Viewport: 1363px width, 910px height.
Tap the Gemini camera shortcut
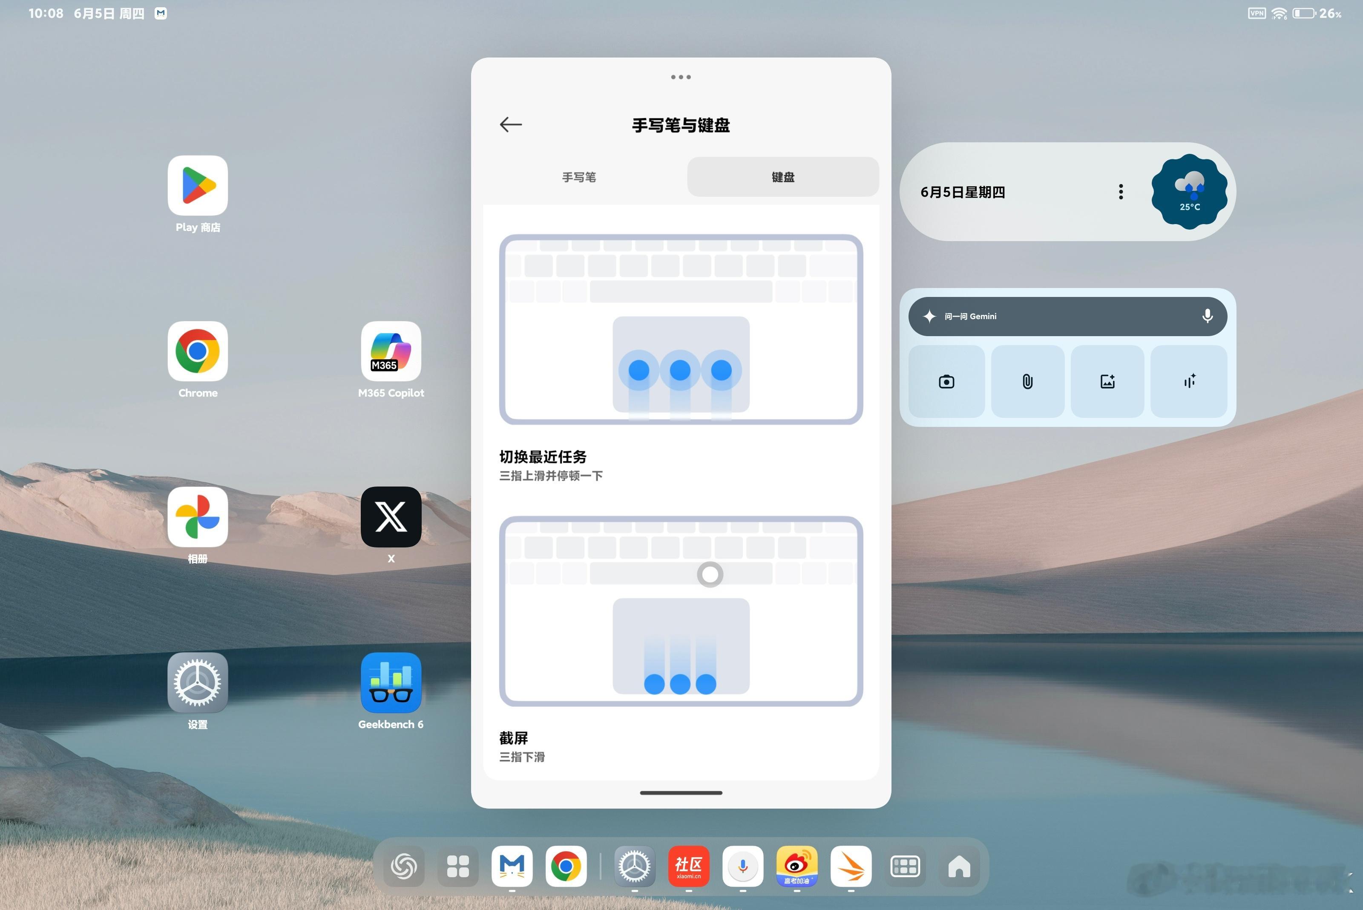pyautogui.click(x=946, y=381)
